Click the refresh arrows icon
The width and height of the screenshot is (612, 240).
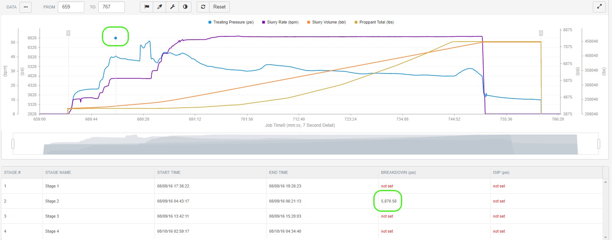click(x=203, y=7)
